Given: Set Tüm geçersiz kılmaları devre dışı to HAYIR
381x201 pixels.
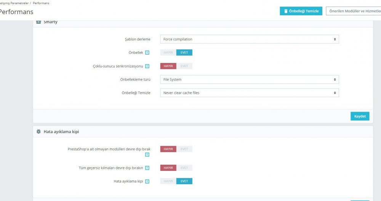Looking at the screenshot, I should (168, 168).
